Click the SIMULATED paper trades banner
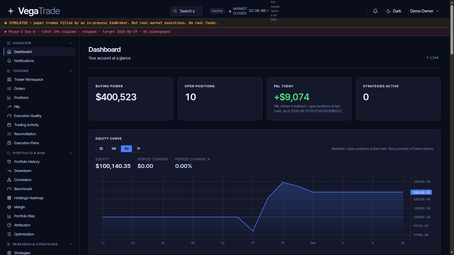Image resolution: width=454 pixels, height=255 pixels. click(225, 23)
